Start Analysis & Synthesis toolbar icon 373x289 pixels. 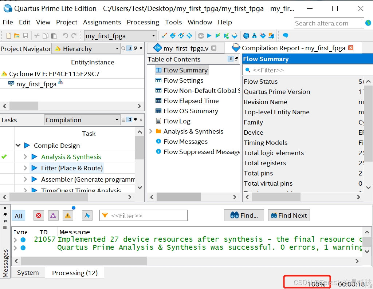[x=218, y=36]
